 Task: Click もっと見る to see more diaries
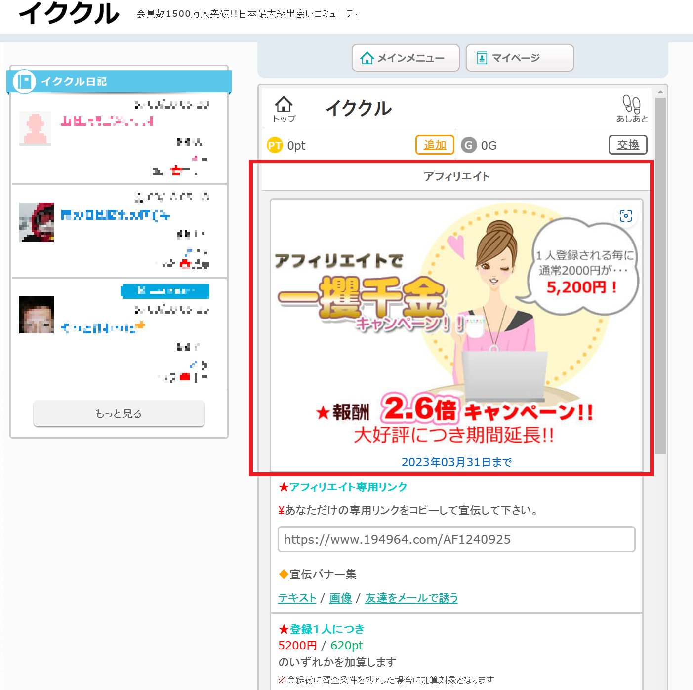119,413
